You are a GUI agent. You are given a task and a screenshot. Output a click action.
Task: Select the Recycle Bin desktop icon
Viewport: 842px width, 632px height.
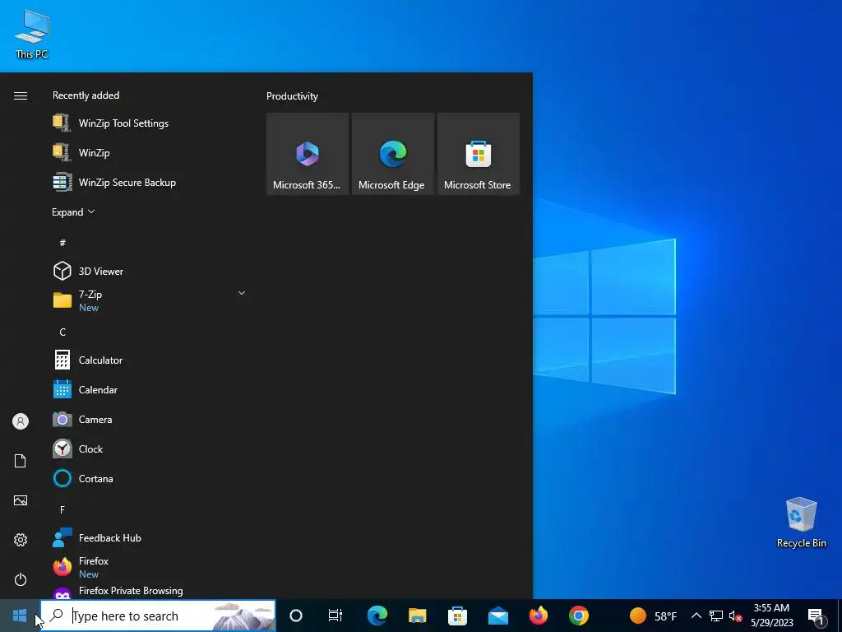pyautogui.click(x=801, y=523)
